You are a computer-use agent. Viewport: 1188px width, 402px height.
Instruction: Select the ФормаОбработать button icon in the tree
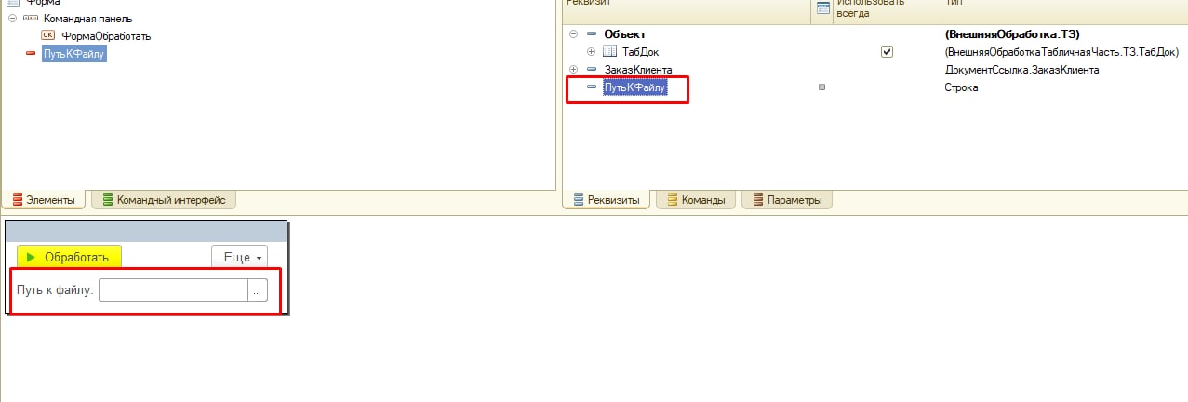[x=48, y=35]
